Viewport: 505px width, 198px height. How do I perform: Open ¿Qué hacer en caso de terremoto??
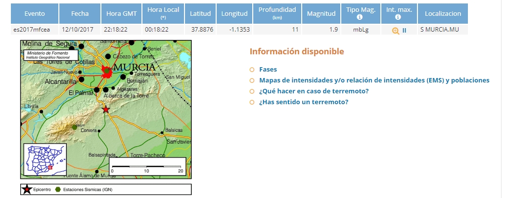coord(314,91)
